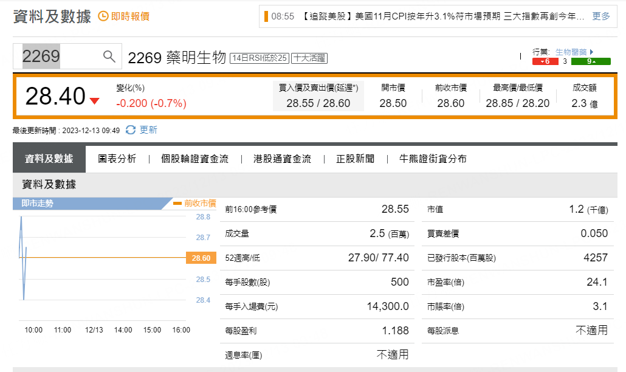Viewport: 626px width, 372px height.
Task: Open 牛熊證街貨分布 tab
Action: click(x=433, y=159)
